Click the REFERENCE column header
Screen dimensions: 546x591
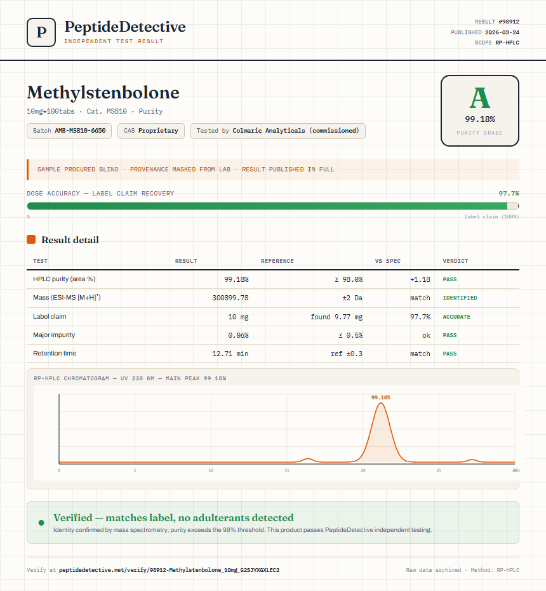pos(277,261)
